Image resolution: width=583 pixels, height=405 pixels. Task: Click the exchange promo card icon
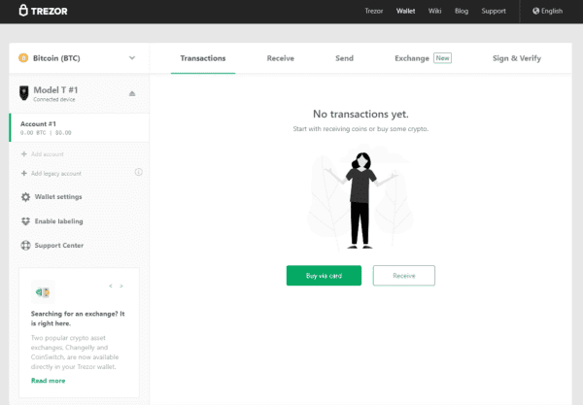click(x=43, y=292)
